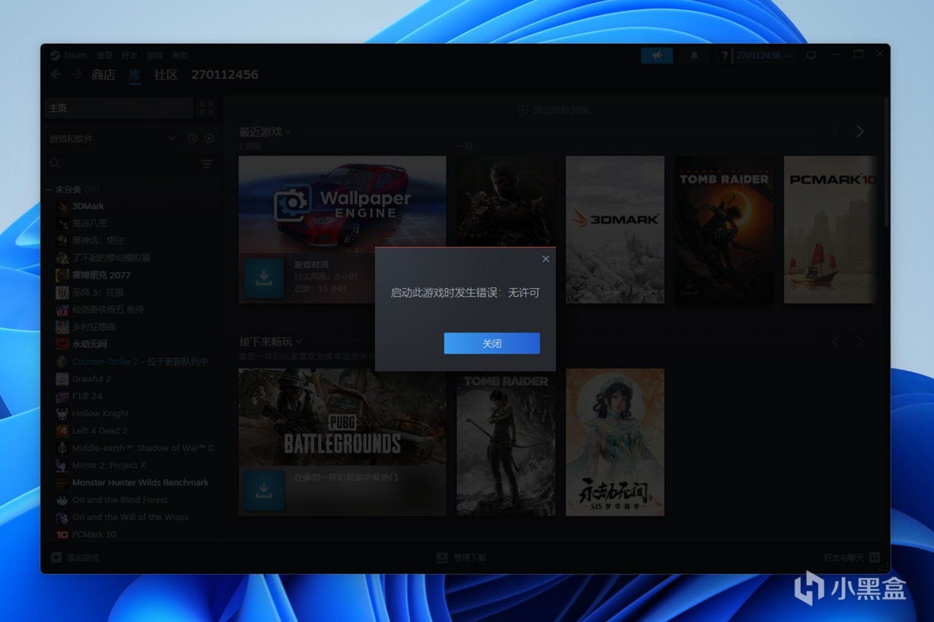This screenshot has height=622, width=934.
Task: Select 鬼谷八荒 in the game list
Action: 89,223
